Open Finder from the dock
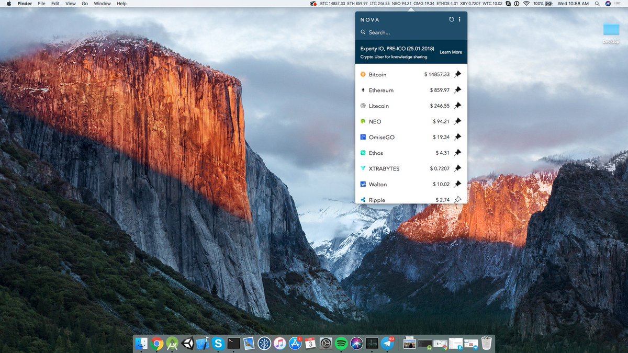The width and height of the screenshot is (628, 353). (141, 343)
